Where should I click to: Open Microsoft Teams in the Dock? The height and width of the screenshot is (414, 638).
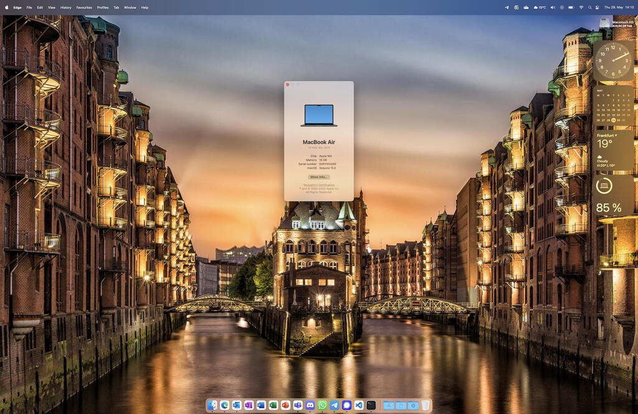point(297,405)
